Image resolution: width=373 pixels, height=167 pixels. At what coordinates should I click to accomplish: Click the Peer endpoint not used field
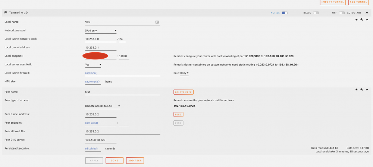coord(101,123)
